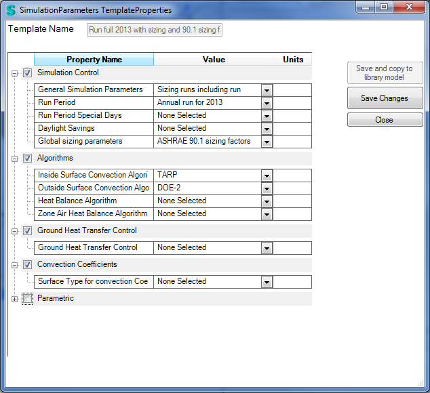
Task: Open the Global sizing parameters dropdown
Action: (x=267, y=142)
